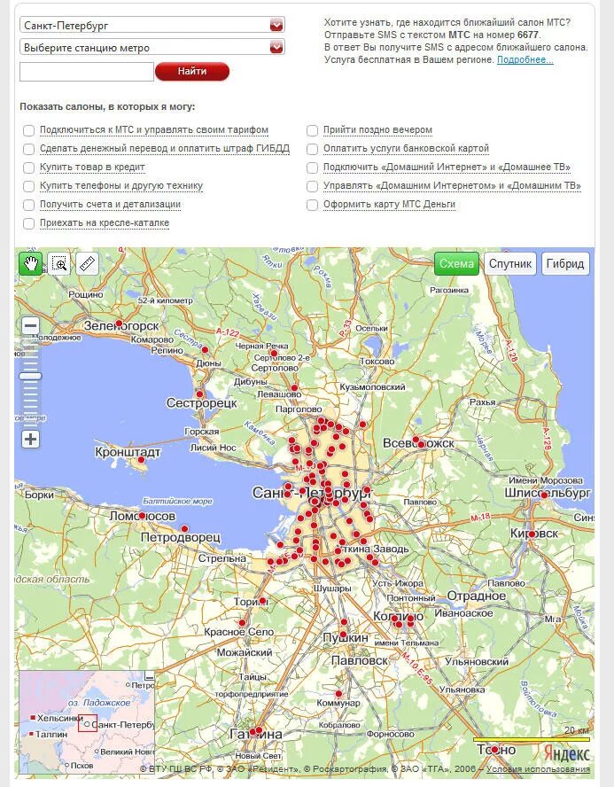
Task: Collapse the overview minimap
Action: [x=149, y=676]
